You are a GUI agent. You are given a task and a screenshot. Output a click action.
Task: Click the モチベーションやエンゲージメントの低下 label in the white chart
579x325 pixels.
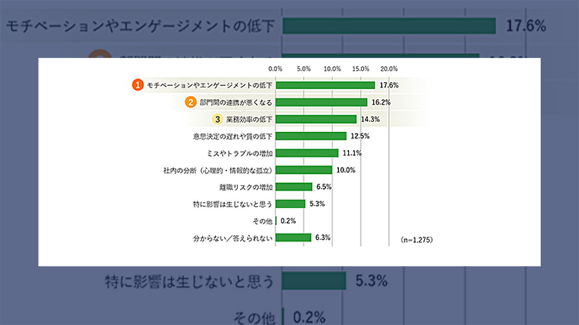(x=209, y=85)
